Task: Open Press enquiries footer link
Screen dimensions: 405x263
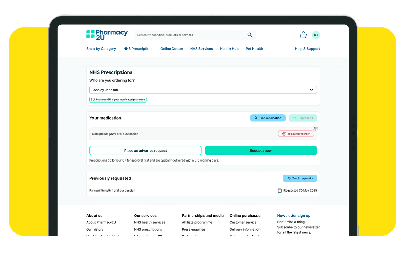Action: tap(193, 229)
